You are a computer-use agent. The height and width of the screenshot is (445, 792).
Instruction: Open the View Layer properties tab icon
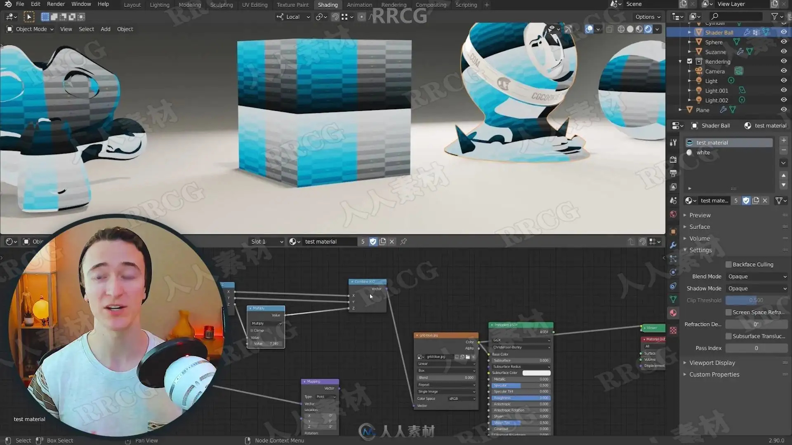(x=673, y=187)
